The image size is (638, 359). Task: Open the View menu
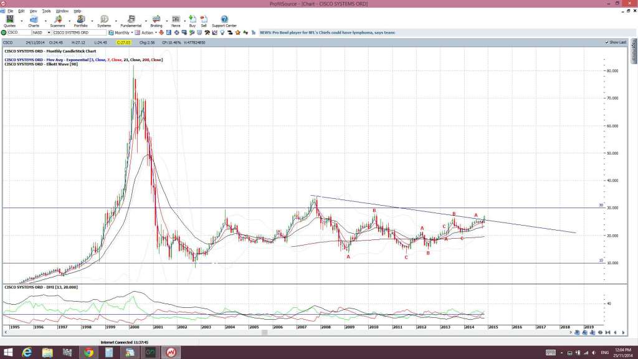[34, 11]
